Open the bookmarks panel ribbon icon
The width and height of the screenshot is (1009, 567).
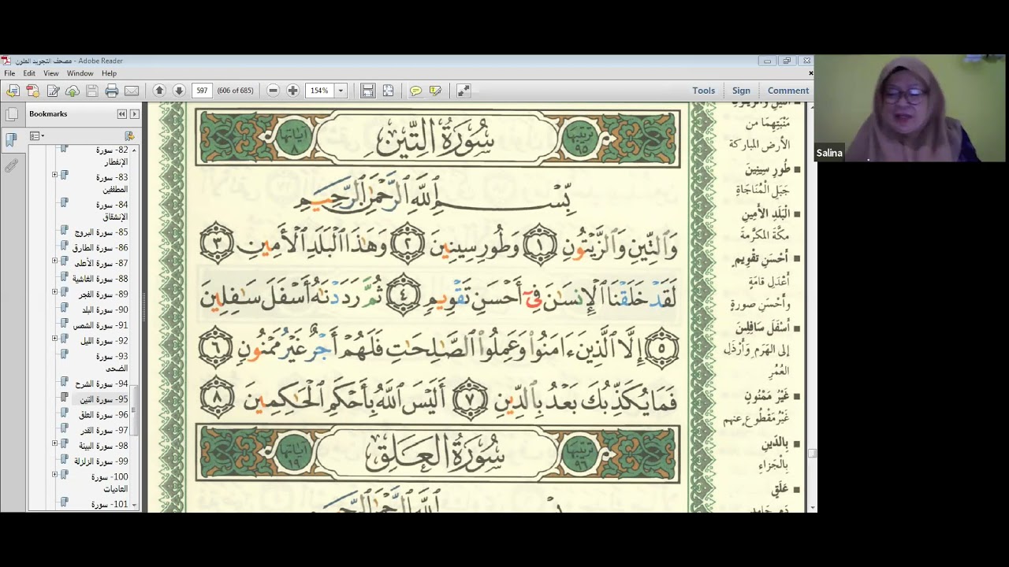[x=11, y=140]
